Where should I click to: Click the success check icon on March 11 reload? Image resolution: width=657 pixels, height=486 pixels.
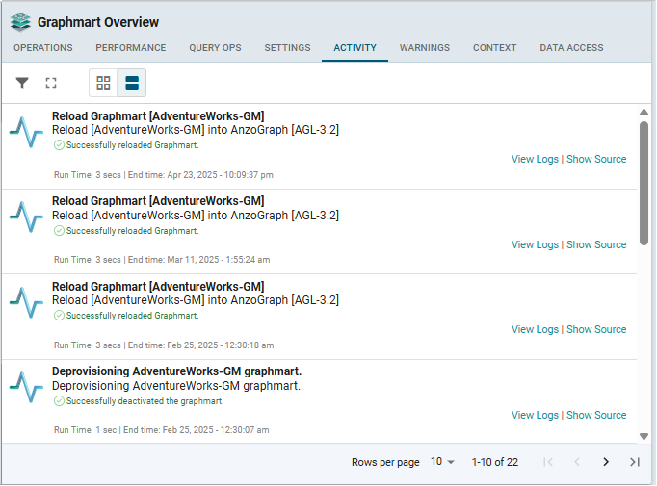(59, 231)
